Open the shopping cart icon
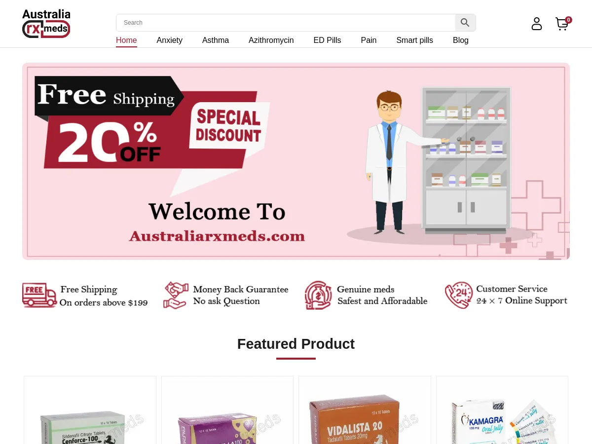Viewport: 592px width, 444px height. [x=562, y=24]
